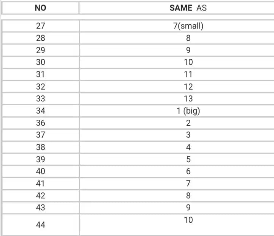Select the NO cell reading 31
The width and height of the screenshot is (274, 236).
40,74
